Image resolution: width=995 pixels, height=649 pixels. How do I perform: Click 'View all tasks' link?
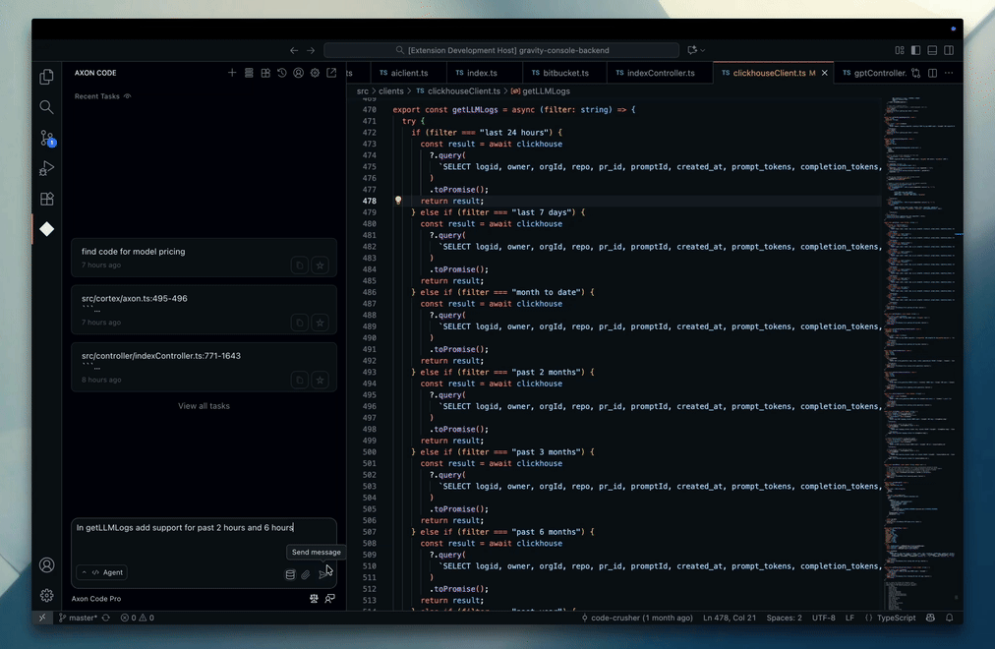(204, 406)
